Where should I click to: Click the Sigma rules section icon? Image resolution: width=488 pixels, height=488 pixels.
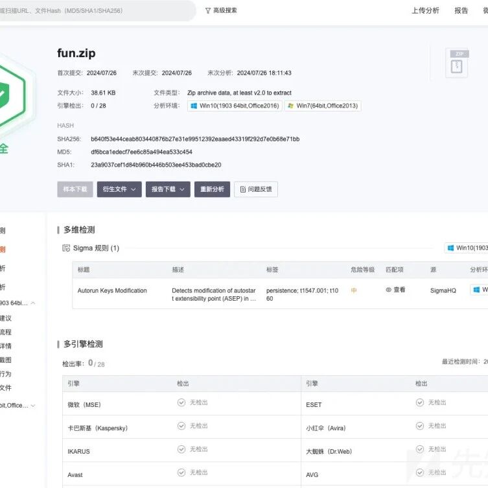(66, 248)
